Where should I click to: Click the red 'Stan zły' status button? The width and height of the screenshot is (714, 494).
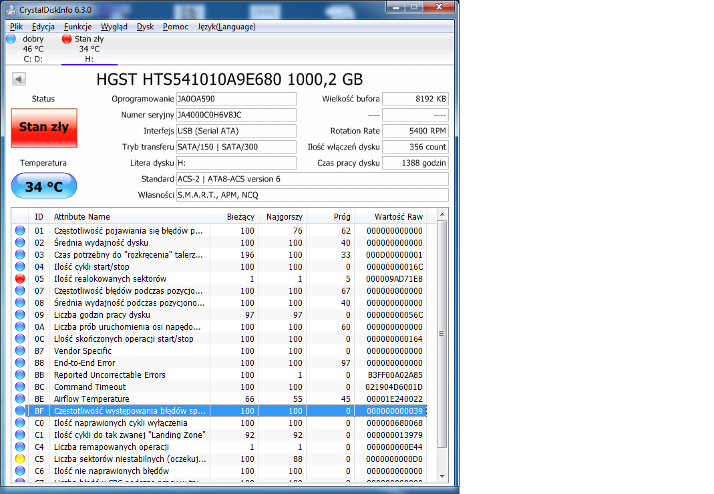44,128
